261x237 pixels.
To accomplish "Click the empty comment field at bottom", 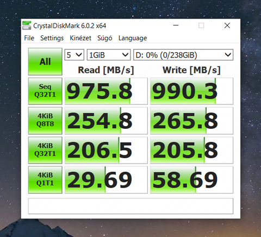I will coord(130,206).
